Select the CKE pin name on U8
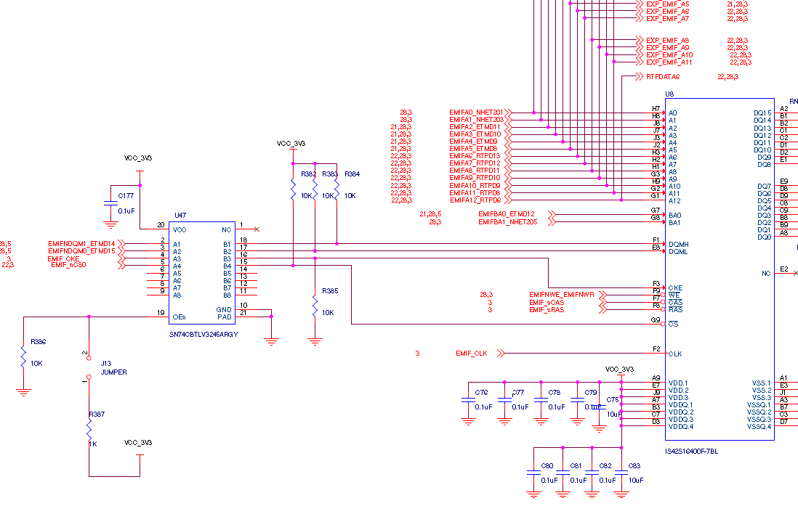This screenshot has height=506, width=798. coord(675,287)
